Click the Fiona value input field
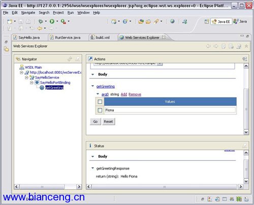Viewport: 254px width, 205px height. (170, 110)
